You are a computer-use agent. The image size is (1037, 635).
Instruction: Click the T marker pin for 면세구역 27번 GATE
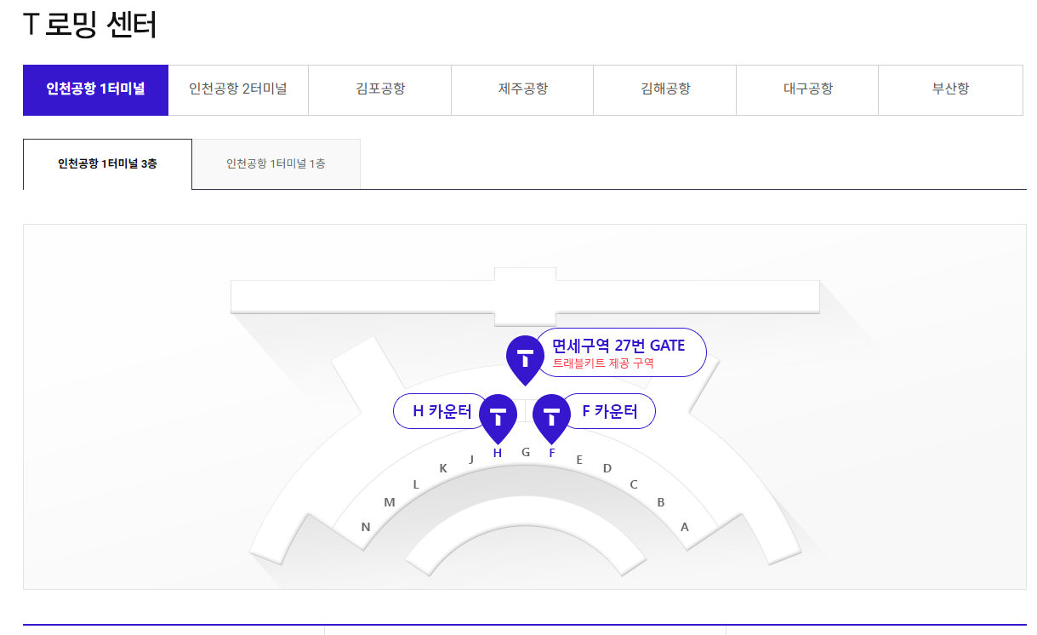click(x=525, y=359)
